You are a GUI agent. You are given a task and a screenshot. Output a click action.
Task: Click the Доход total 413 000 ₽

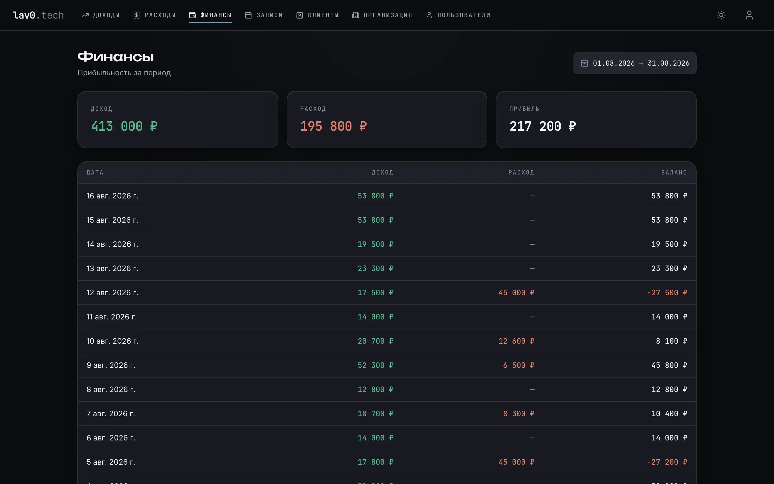(124, 126)
